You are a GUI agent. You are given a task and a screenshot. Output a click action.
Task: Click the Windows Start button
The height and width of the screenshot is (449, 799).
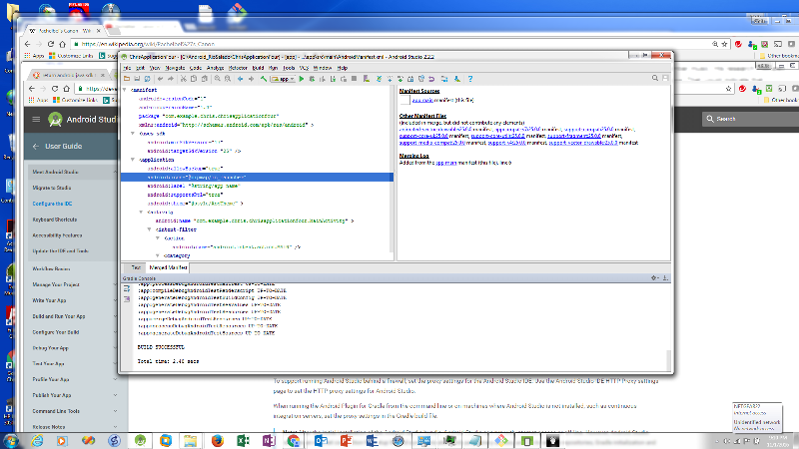10,440
